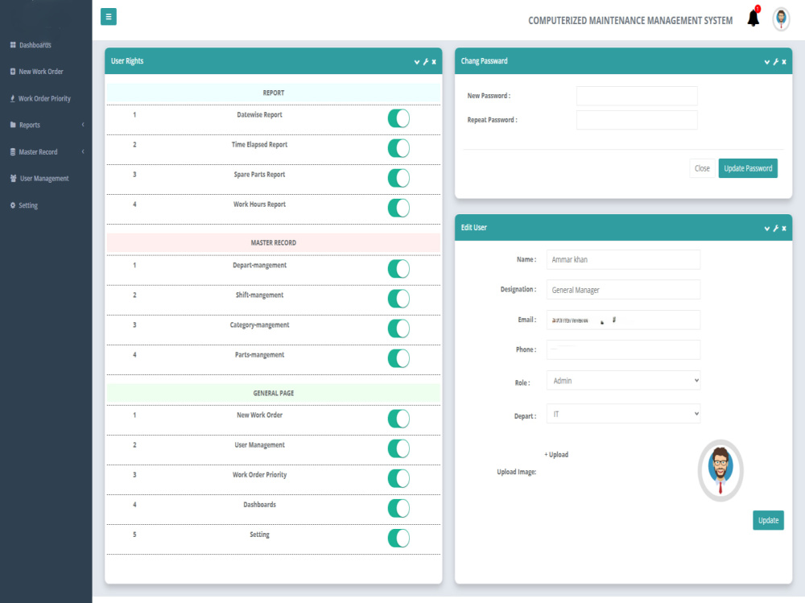
Task: Toggle Parts-mangement switch
Action: (x=398, y=358)
